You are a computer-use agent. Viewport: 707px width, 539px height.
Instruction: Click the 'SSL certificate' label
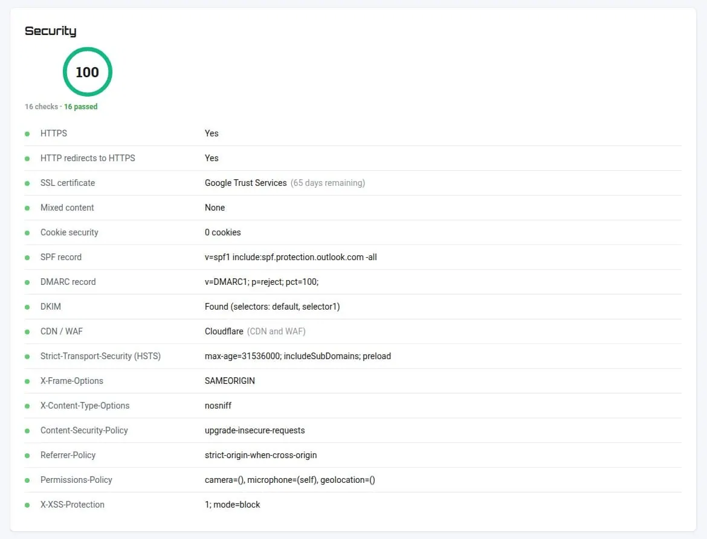(68, 183)
